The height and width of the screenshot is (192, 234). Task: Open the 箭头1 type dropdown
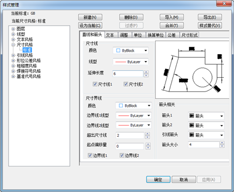pos(206,116)
